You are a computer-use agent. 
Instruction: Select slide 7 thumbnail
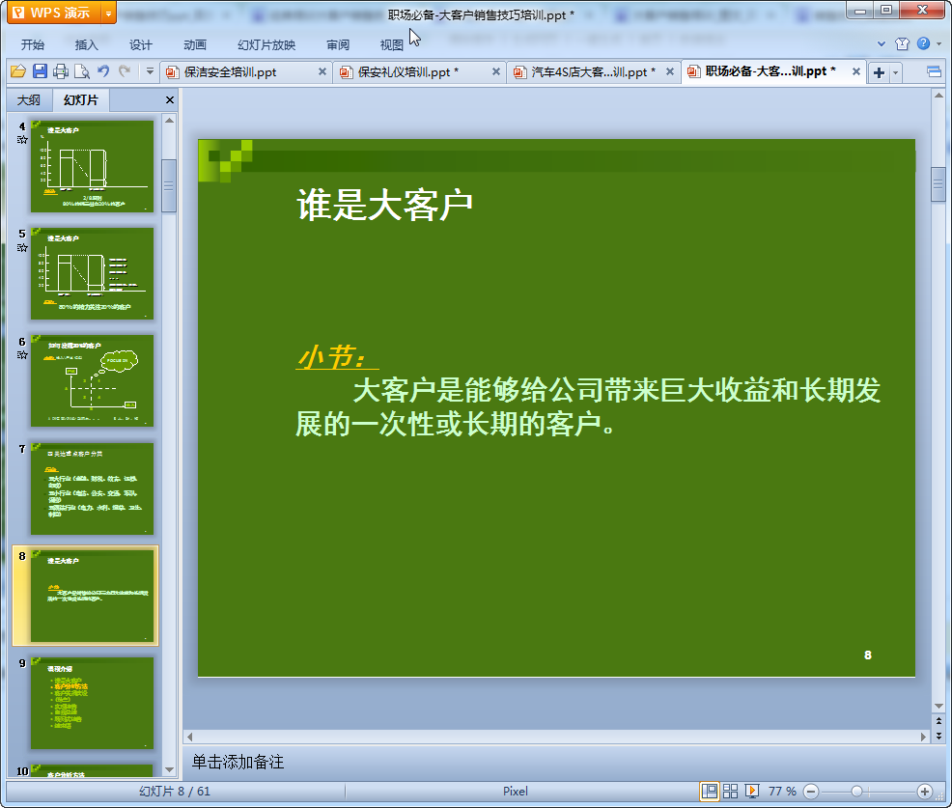(x=92, y=488)
